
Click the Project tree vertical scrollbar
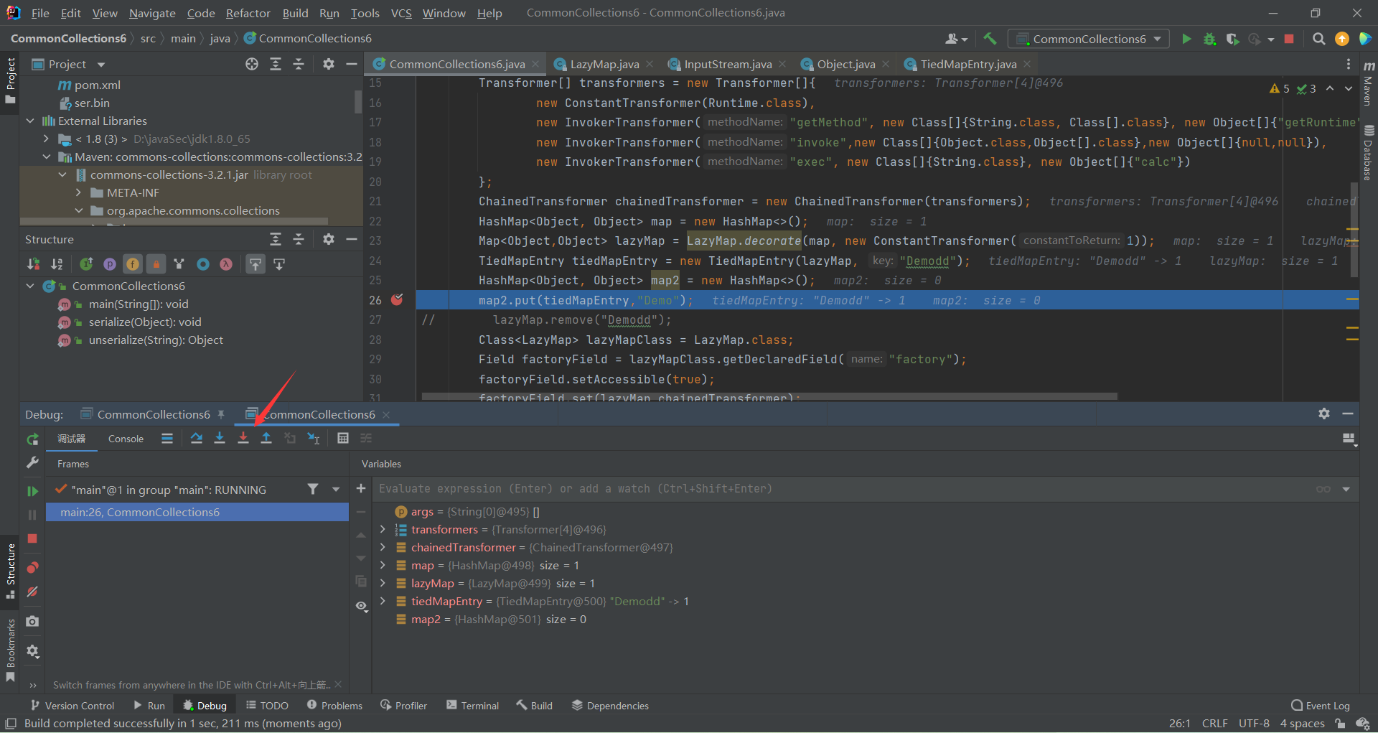click(358, 101)
